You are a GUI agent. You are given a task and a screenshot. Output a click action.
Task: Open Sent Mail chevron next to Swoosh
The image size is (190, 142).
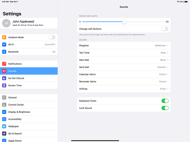click(x=168, y=67)
